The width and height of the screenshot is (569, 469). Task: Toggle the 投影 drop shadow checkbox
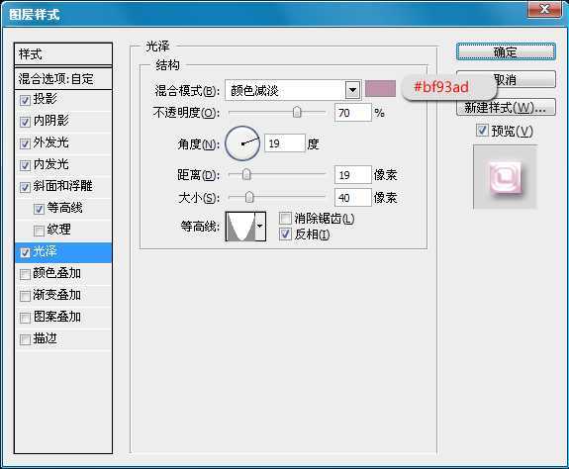25,100
